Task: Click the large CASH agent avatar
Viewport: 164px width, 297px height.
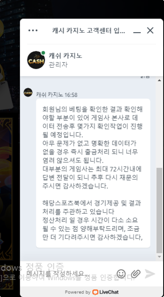Action: (36, 60)
